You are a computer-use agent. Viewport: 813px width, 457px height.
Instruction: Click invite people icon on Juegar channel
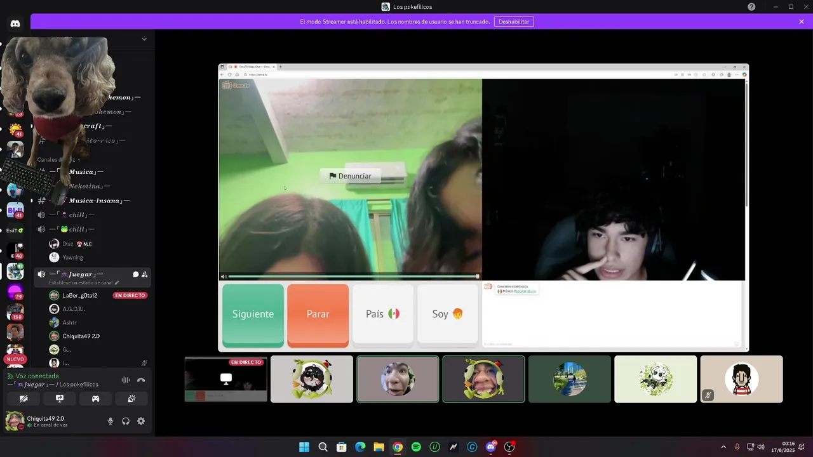pos(145,274)
